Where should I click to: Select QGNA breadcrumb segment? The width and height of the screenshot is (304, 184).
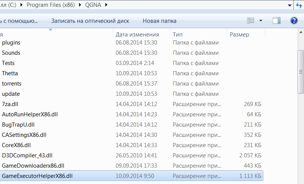[x=93, y=5]
